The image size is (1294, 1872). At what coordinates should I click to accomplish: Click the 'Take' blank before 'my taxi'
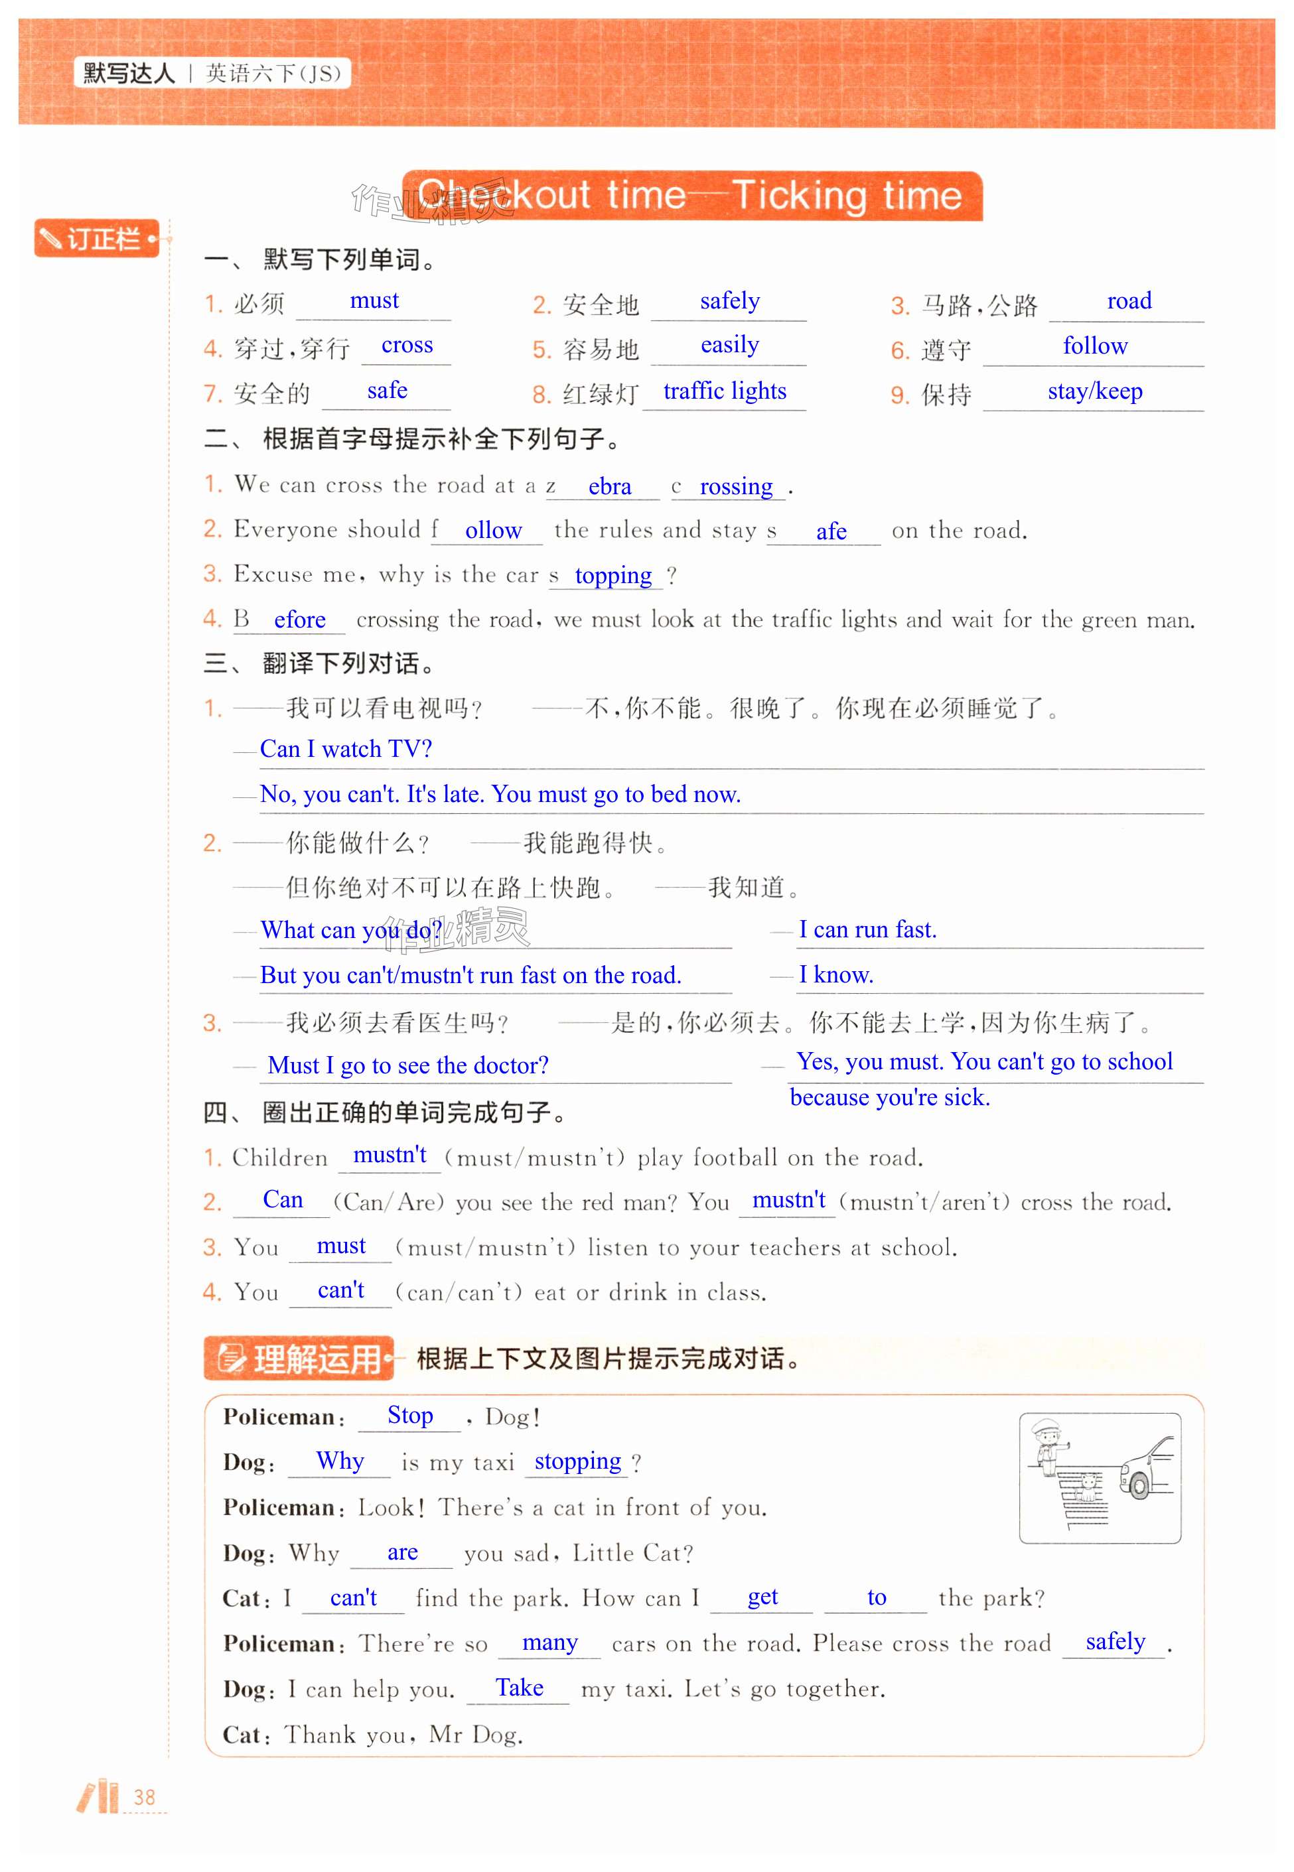click(519, 1688)
